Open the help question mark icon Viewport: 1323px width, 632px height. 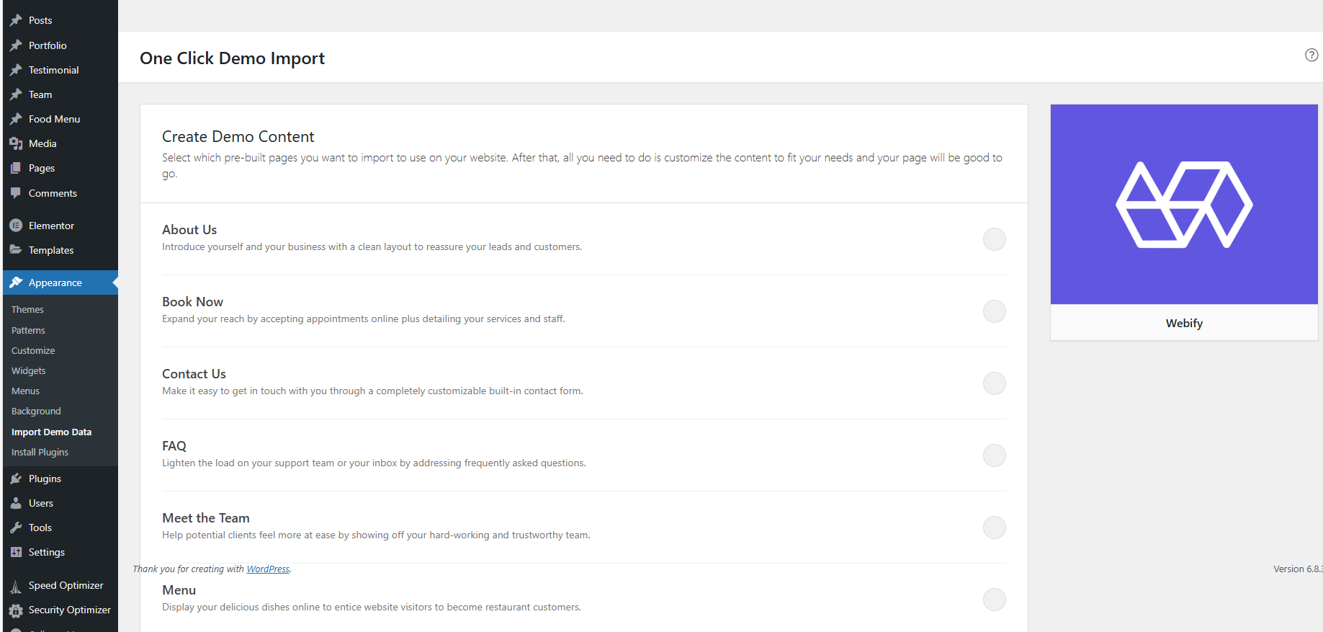pos(1311,55)
